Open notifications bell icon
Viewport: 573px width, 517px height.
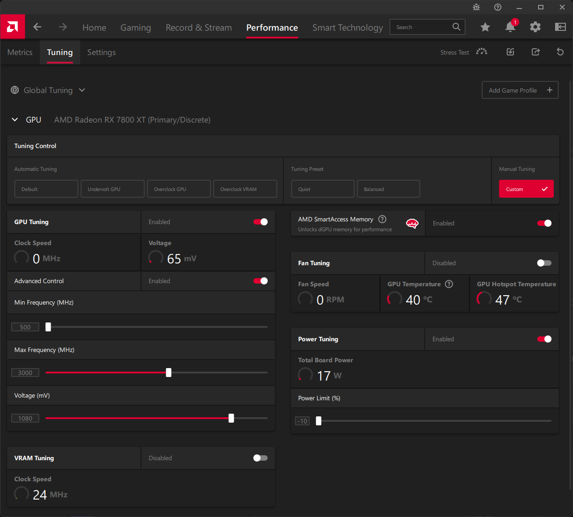click(x=510, y=27)
